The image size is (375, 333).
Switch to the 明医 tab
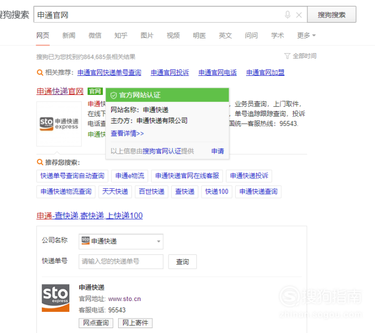pyautogui.click(x=199, y=35)
